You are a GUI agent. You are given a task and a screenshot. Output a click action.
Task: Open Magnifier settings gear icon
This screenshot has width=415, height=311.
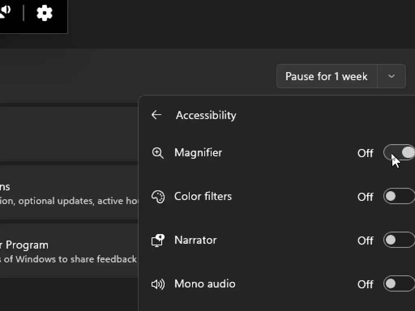pyautogui.click(x=45, y=13)
